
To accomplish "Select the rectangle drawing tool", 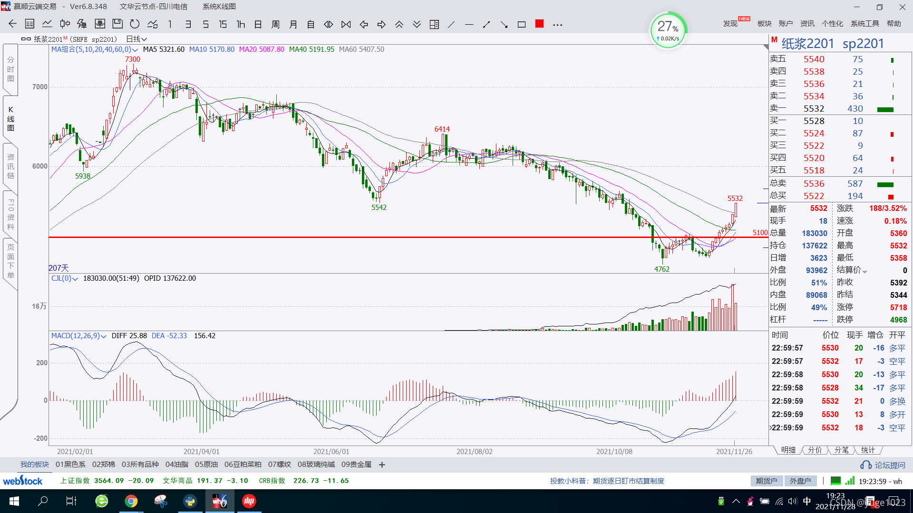I will point(522,24).
